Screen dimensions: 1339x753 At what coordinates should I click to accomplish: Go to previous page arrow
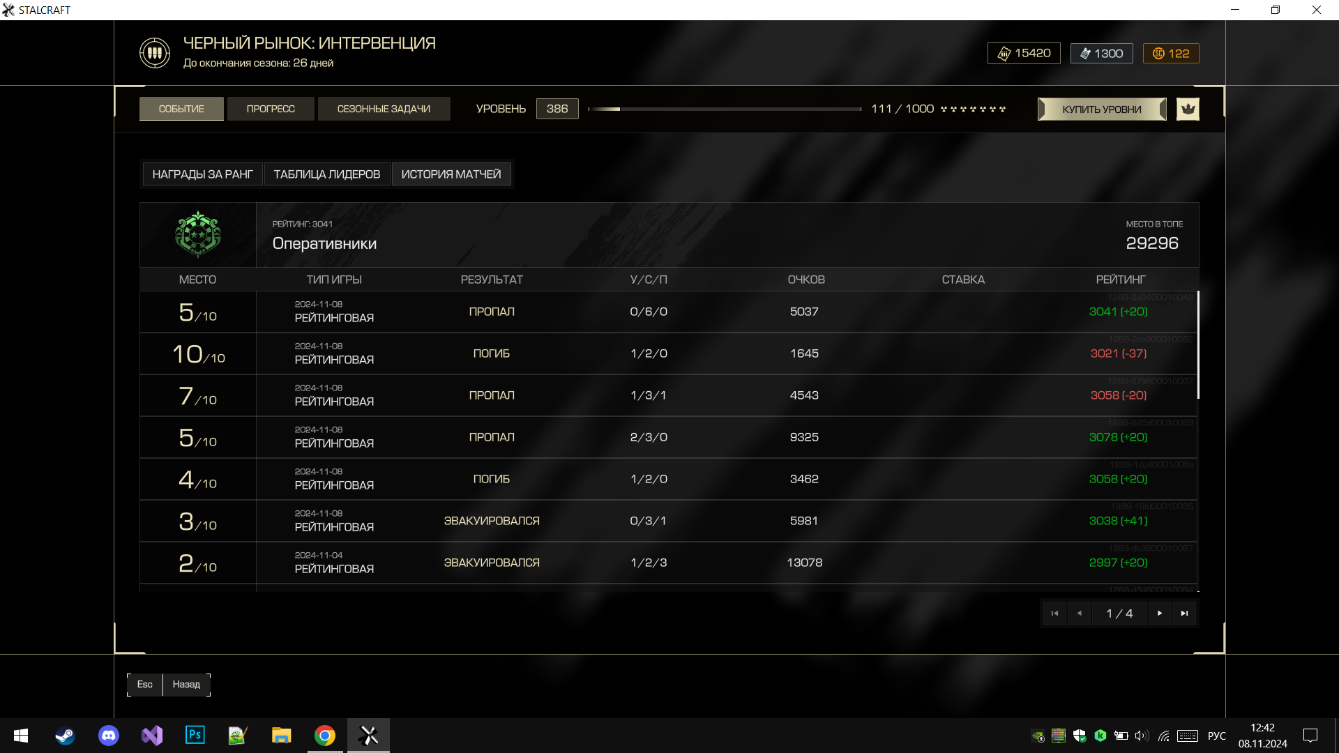[1080, 614]
